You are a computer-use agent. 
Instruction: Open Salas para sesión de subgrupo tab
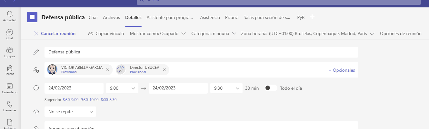click(267, 17)
